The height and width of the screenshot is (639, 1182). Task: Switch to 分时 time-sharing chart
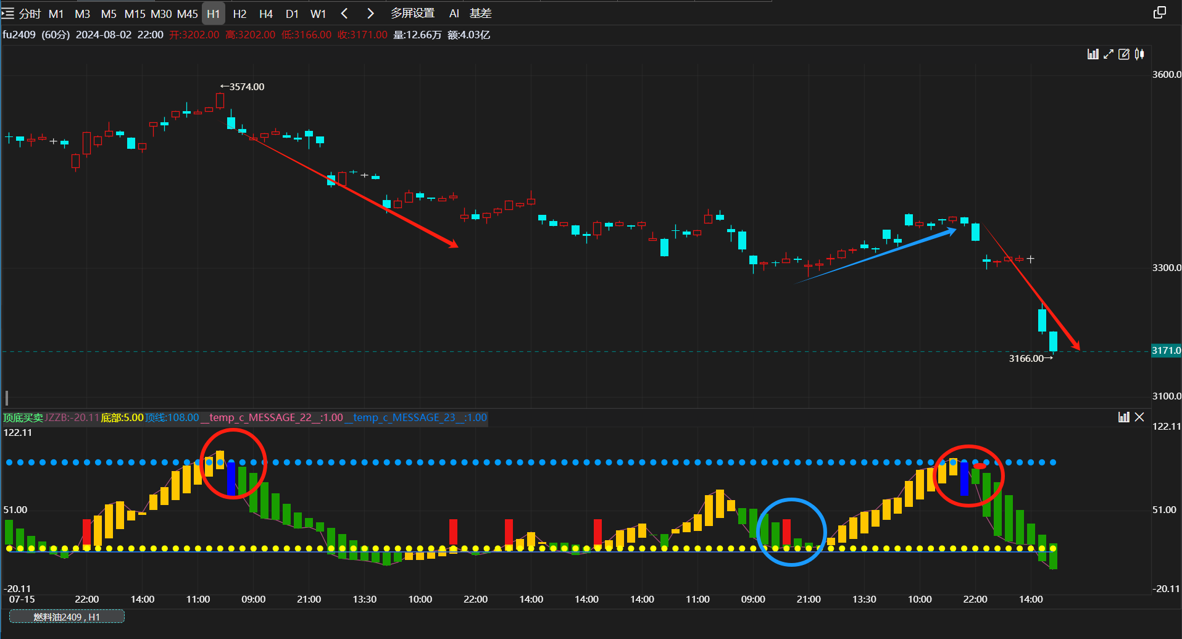pos(30,14)
